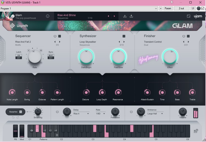Click the mute pattern key icon
The width and height of the screenshot is (206, 142).
pos(32,130)
